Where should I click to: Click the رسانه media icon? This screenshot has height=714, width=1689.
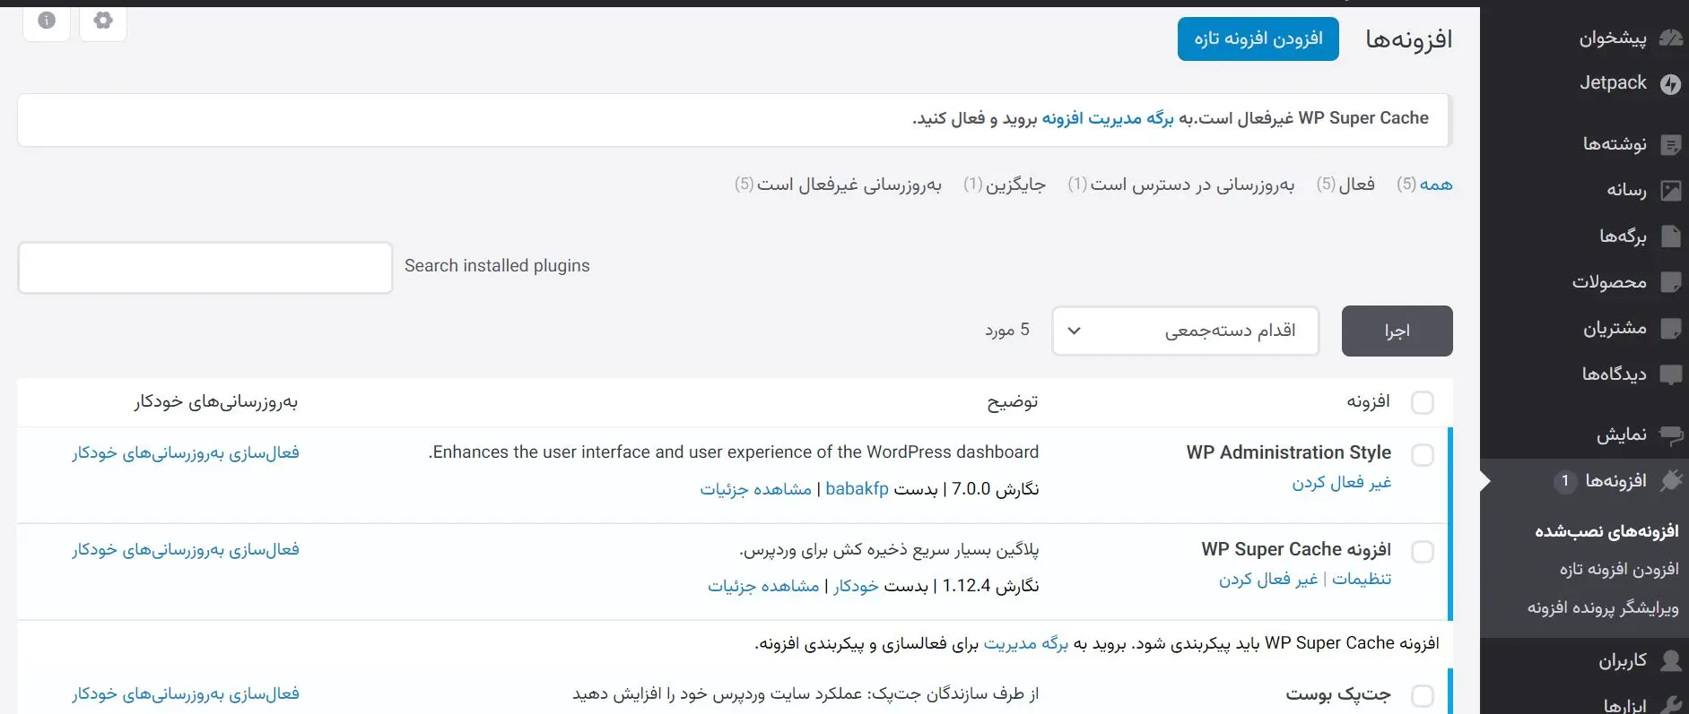pos(1670,190)
